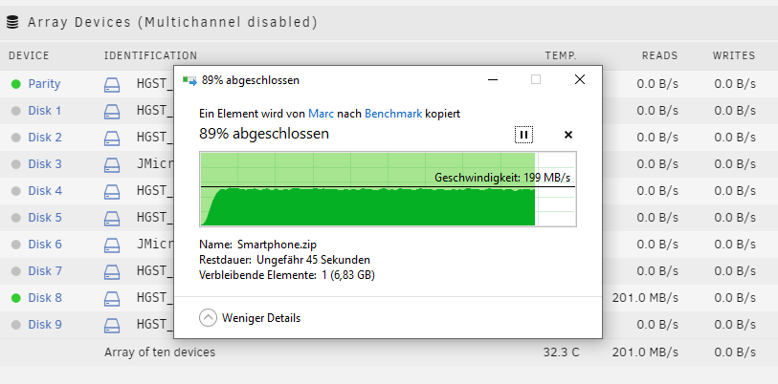Minimize the copy progress dialog
This screenshot has height=384, width=778.
pos(493,80)
